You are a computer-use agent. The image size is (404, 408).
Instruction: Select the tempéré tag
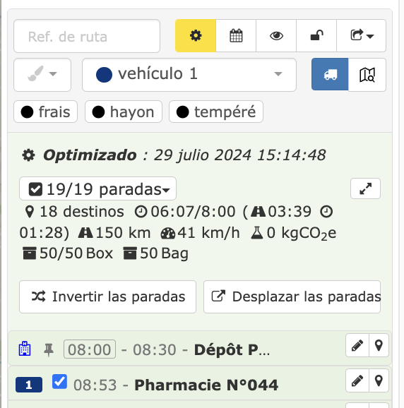point(216,112)
